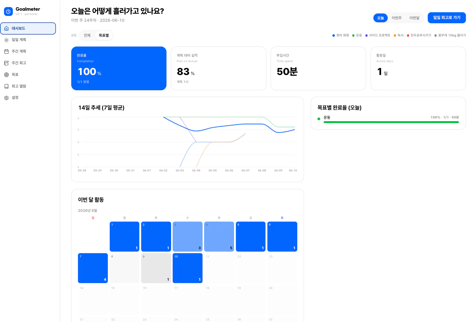Click the 06-10 label on chart axis
Screen dimensions: 469x322
(293, 170)
